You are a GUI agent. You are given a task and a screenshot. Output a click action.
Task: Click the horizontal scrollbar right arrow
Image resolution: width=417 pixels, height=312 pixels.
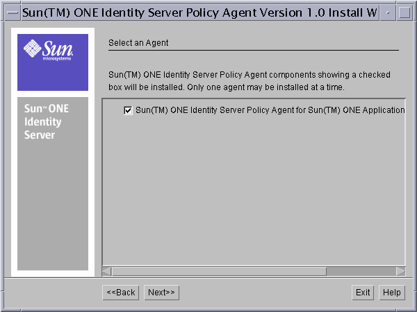pyautogui.click(x=401, y=271)
